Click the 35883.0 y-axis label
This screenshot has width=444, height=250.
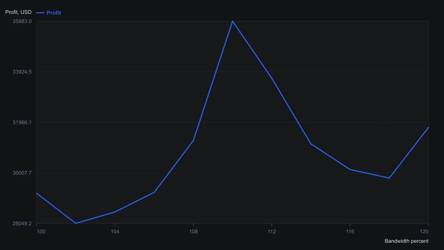click(22, 21)
